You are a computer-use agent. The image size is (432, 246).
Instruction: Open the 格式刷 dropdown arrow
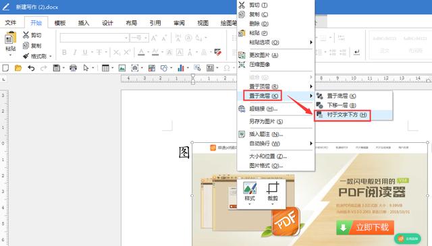(51, 57)
